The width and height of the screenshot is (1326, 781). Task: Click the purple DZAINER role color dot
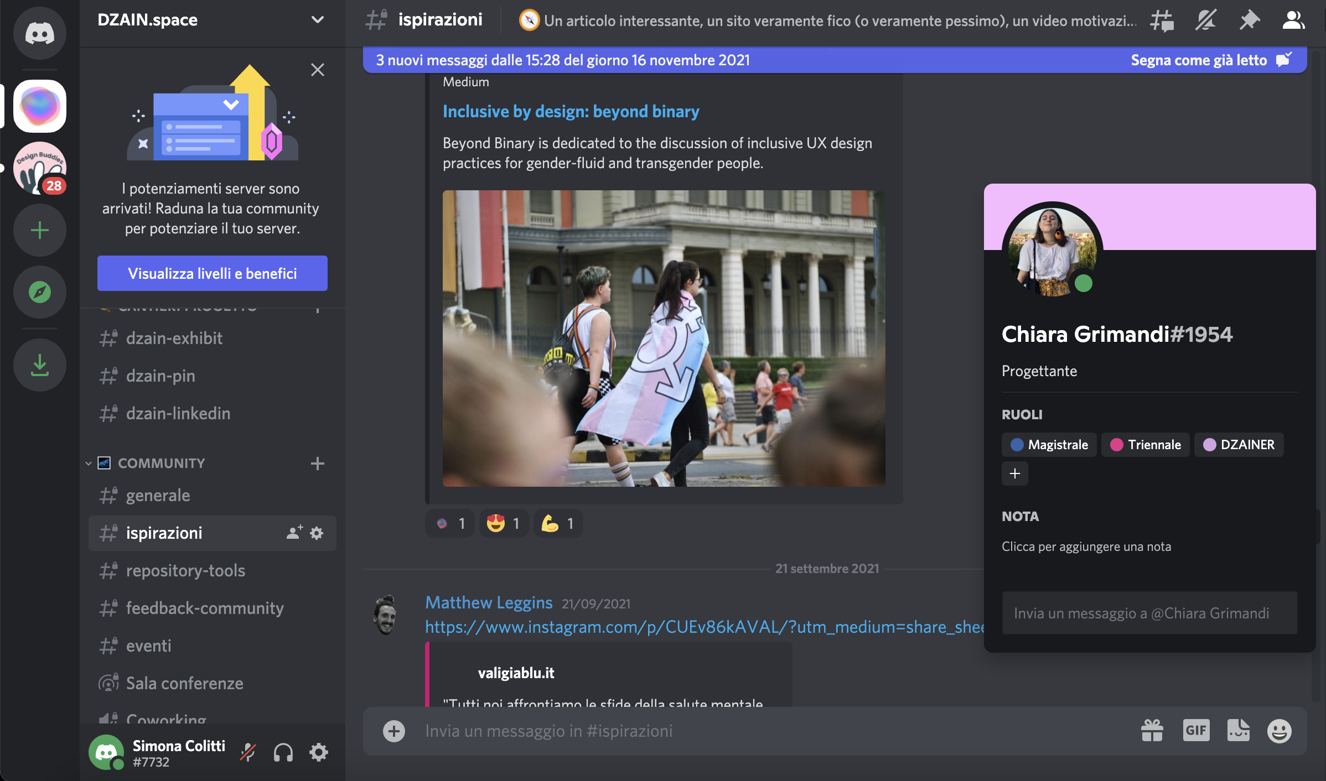1209,445
